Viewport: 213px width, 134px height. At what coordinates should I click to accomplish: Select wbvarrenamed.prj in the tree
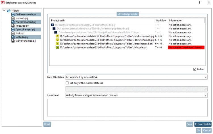26,41
